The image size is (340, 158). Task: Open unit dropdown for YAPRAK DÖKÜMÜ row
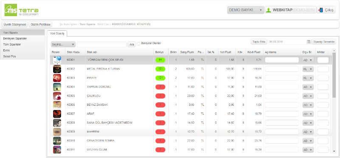click(308, 87)
